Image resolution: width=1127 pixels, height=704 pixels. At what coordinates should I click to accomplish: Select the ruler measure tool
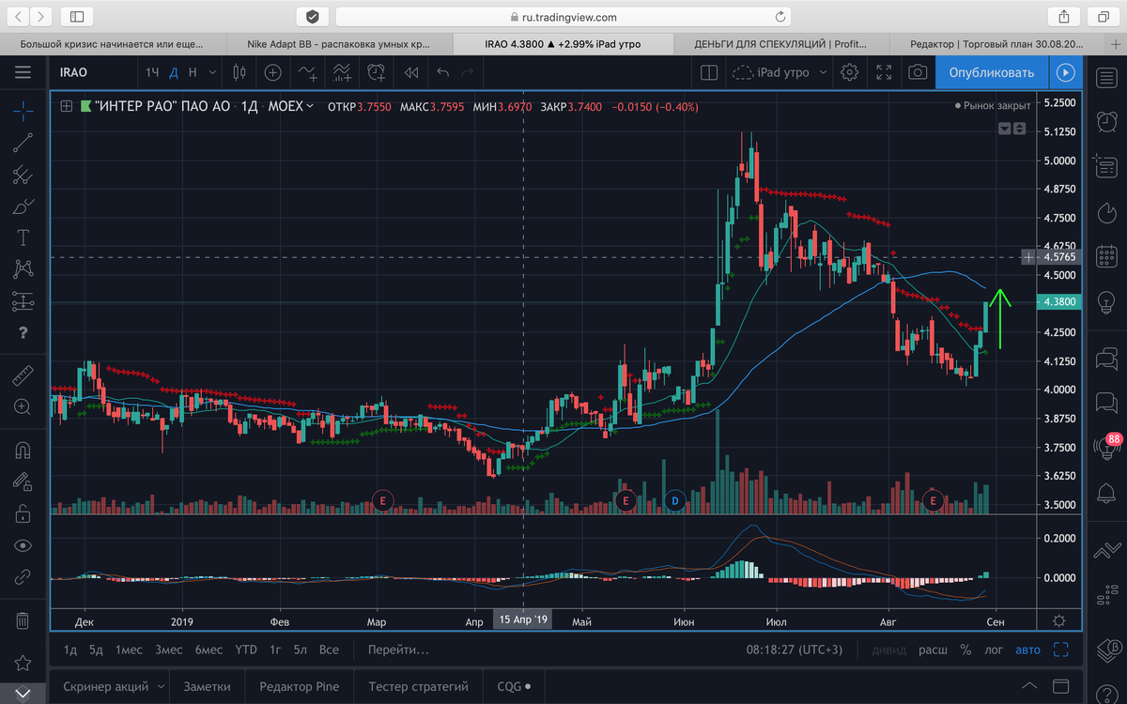click(x=23, y=375)
